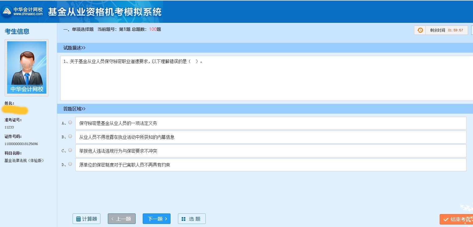Click the candidate photo thumbnail
The height and width of the screenshot is (227, 473).
click(x=26, y=67)
